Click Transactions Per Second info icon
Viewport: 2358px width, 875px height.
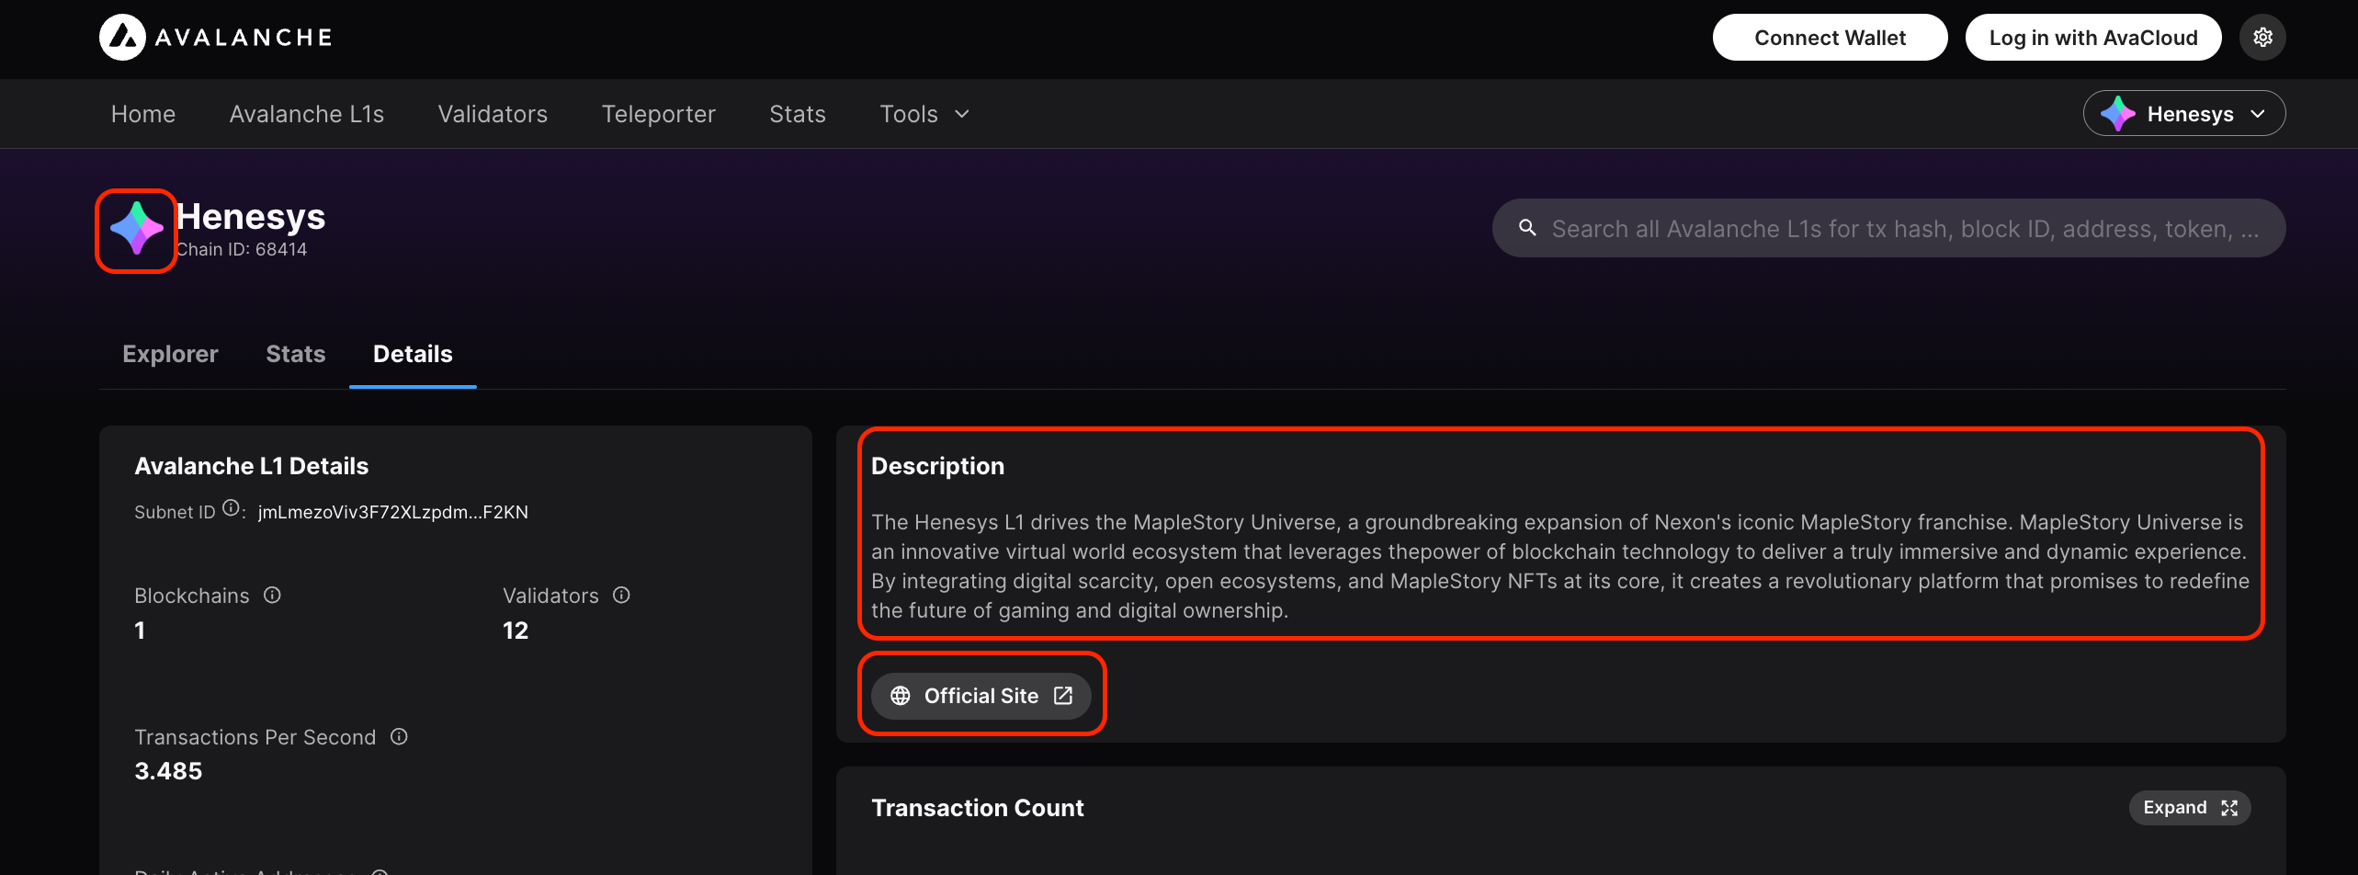(x=399, y=737)
